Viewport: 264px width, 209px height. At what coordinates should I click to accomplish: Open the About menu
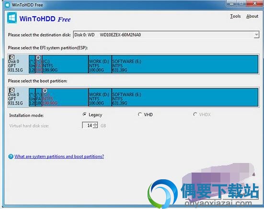(x=252, y=16)
